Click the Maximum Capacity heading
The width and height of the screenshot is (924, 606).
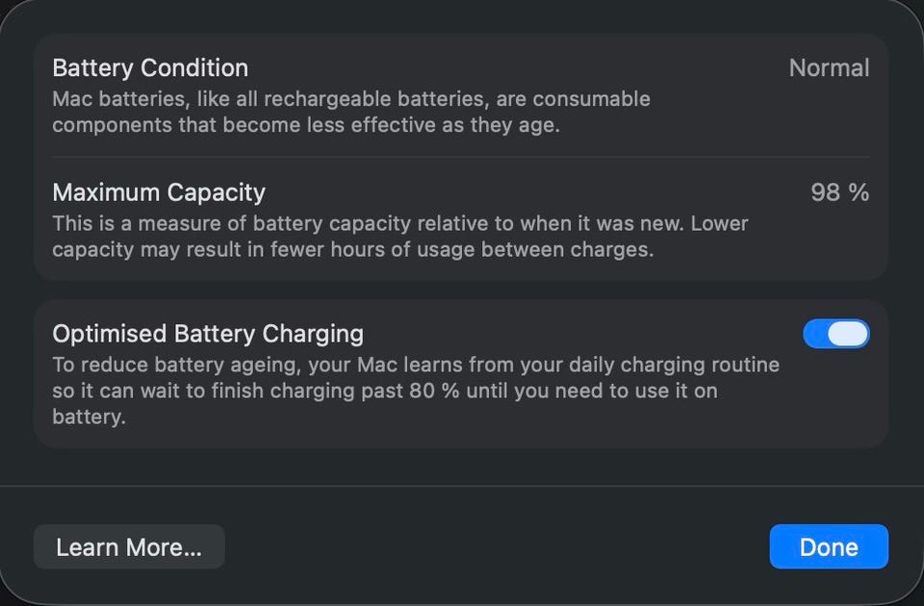(x=159, y=192)
